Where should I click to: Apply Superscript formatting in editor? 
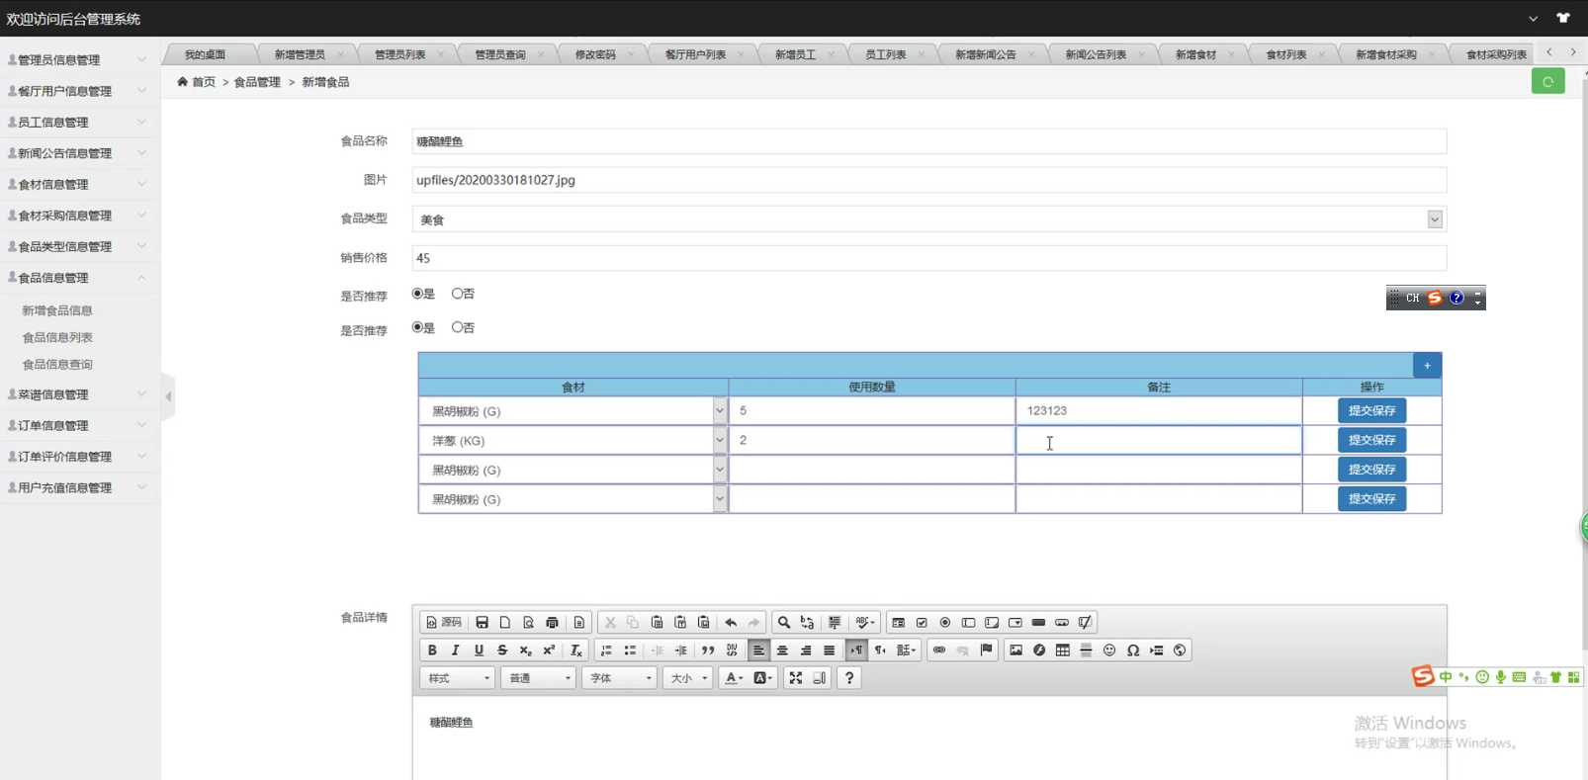coord(549,650)
